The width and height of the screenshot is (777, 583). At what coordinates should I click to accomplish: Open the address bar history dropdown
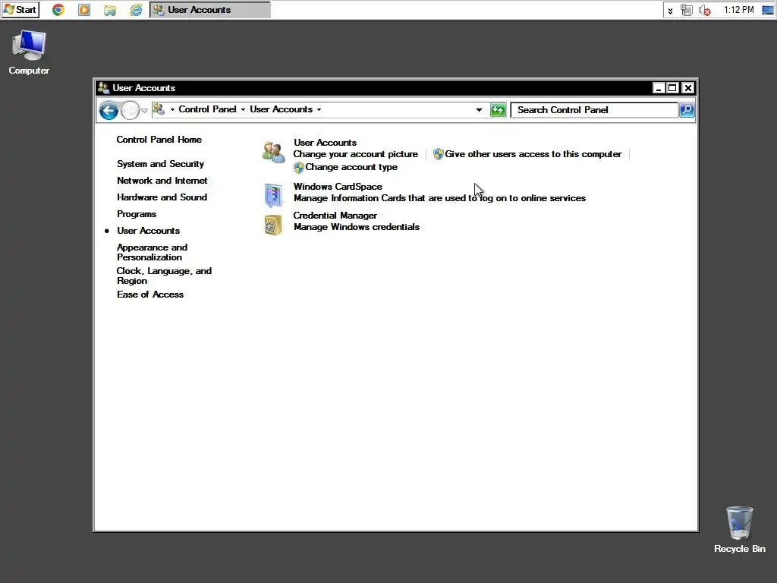tap(479, 110)
